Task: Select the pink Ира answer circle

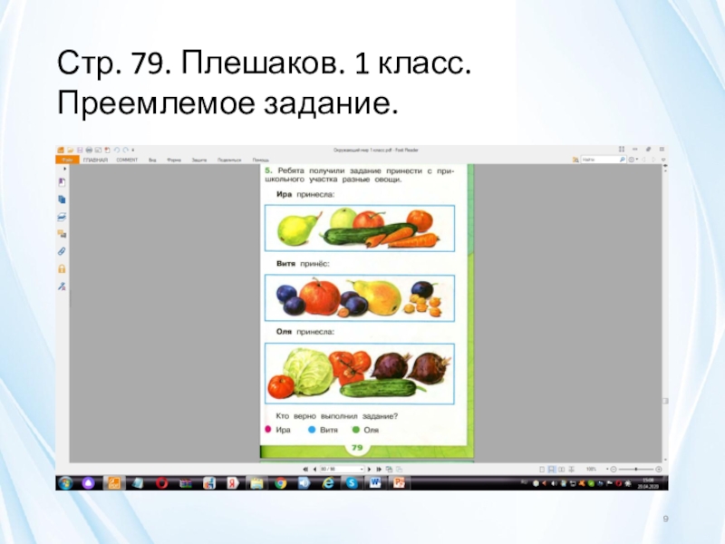Action: pos(268,429)
